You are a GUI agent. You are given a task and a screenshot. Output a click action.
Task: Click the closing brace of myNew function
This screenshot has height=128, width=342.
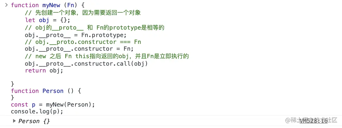[13, 84]
